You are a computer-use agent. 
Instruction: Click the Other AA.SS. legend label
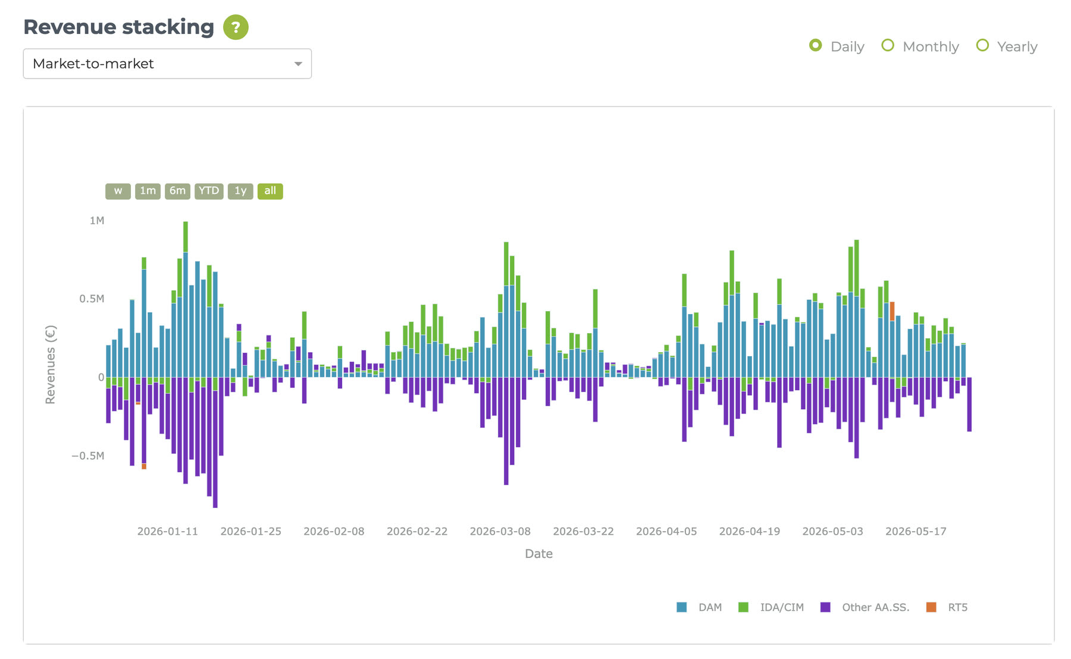click(876, 607)
